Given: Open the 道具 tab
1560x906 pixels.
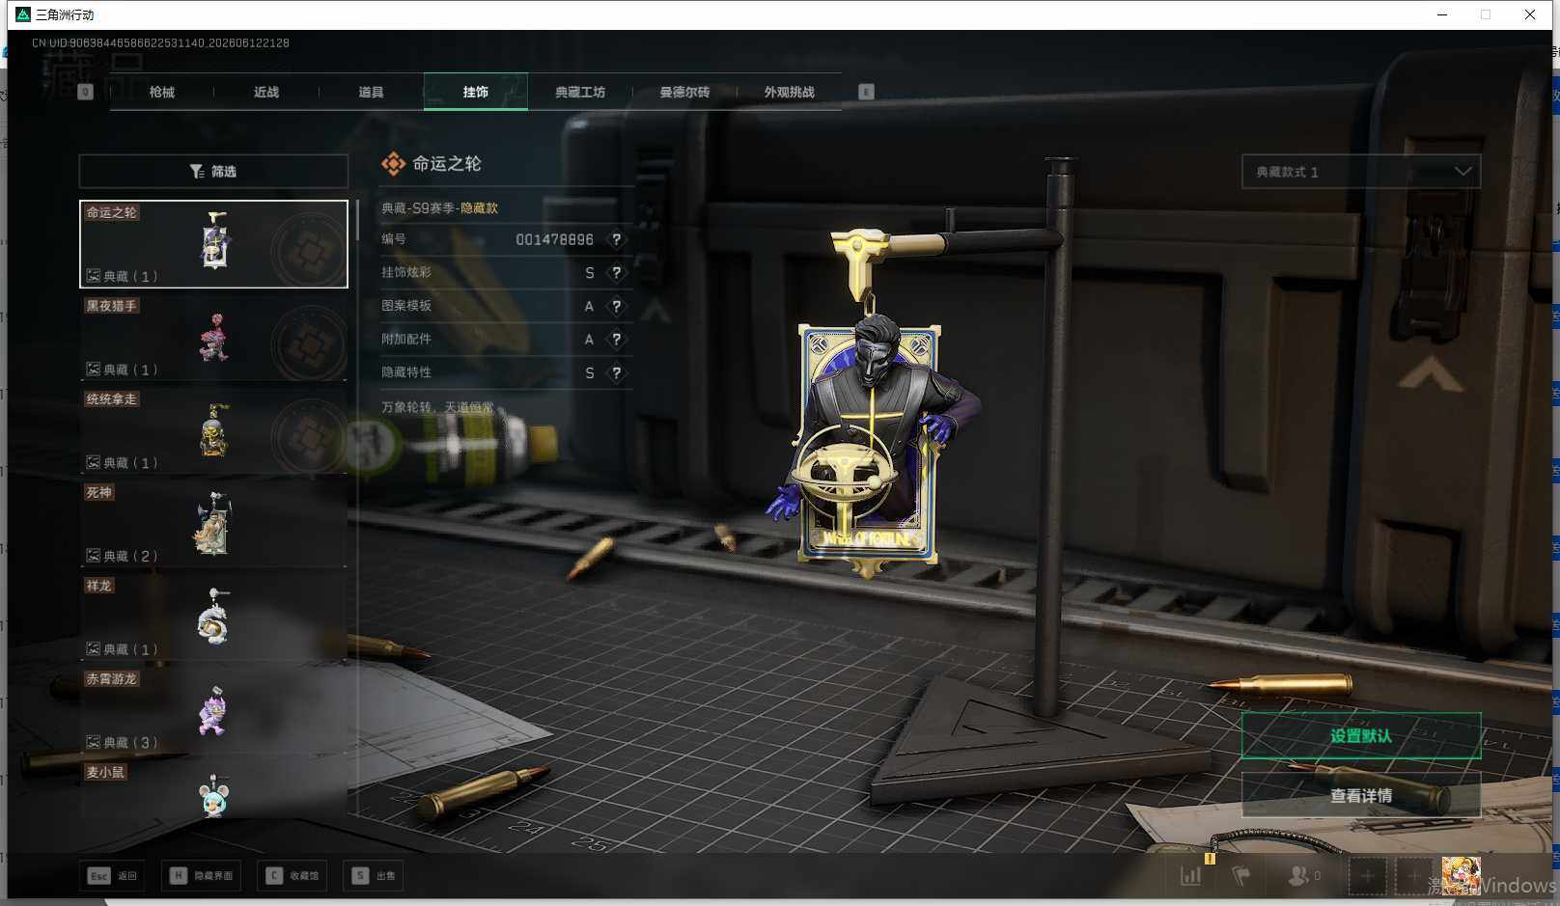Looking at the screenshot, I should pos(371,92).
